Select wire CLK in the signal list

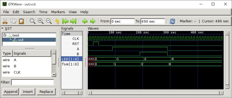pos(27,72)
